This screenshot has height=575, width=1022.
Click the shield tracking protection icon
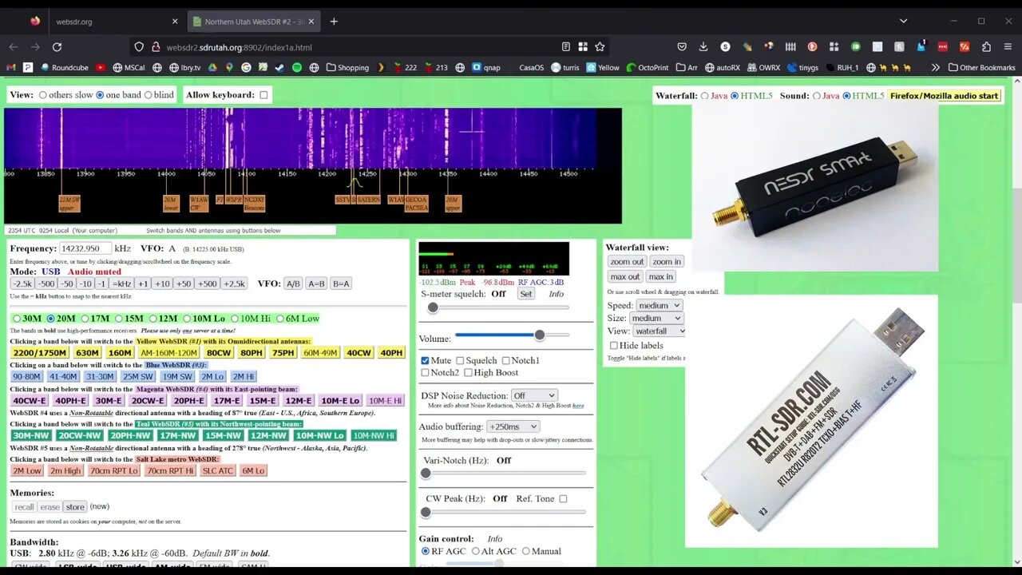pos(139,47)
